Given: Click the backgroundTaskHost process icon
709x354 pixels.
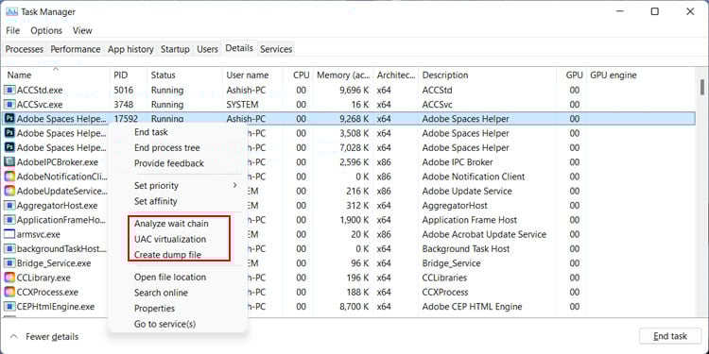Looking at the screenshot, I should (9, 249).
